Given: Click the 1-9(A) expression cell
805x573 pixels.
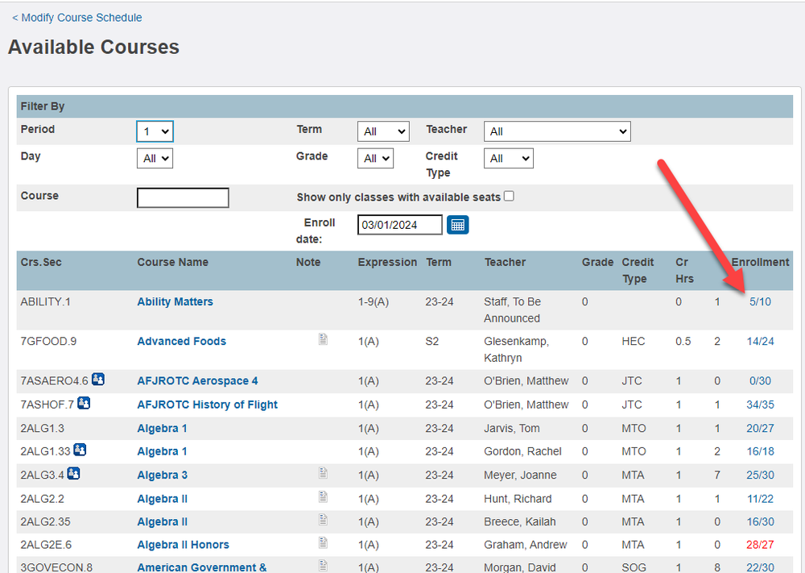Looking at the screenshot, I should pos(374,301).
